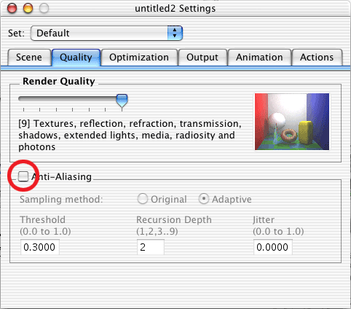The height and width of the screenshot is (309, 351).
Task: Select the Quality tab
Action: 76,58
